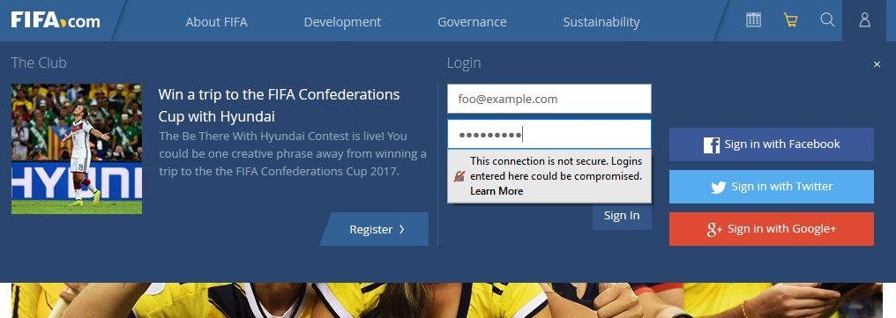Click the Confederations Cup contest headline
The width and height of the screenshot is (896, 318).
(279, 106)
